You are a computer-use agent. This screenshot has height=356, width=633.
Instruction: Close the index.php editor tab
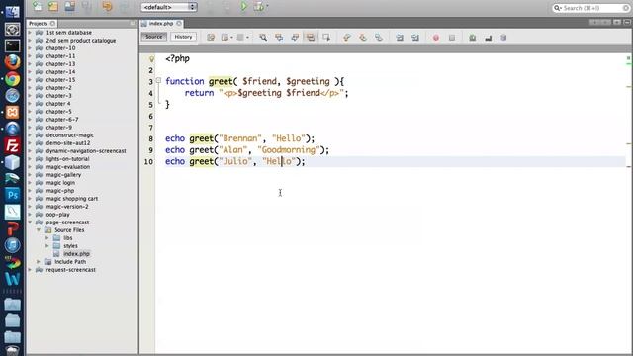[179, 24]
